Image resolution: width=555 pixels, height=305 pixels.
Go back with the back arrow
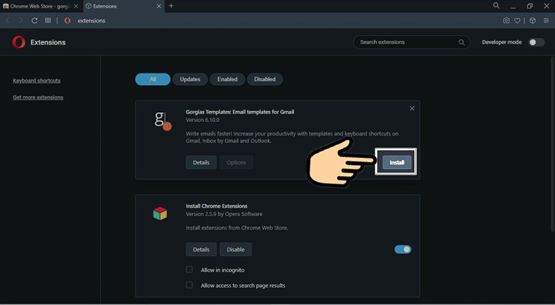(8, 21)
